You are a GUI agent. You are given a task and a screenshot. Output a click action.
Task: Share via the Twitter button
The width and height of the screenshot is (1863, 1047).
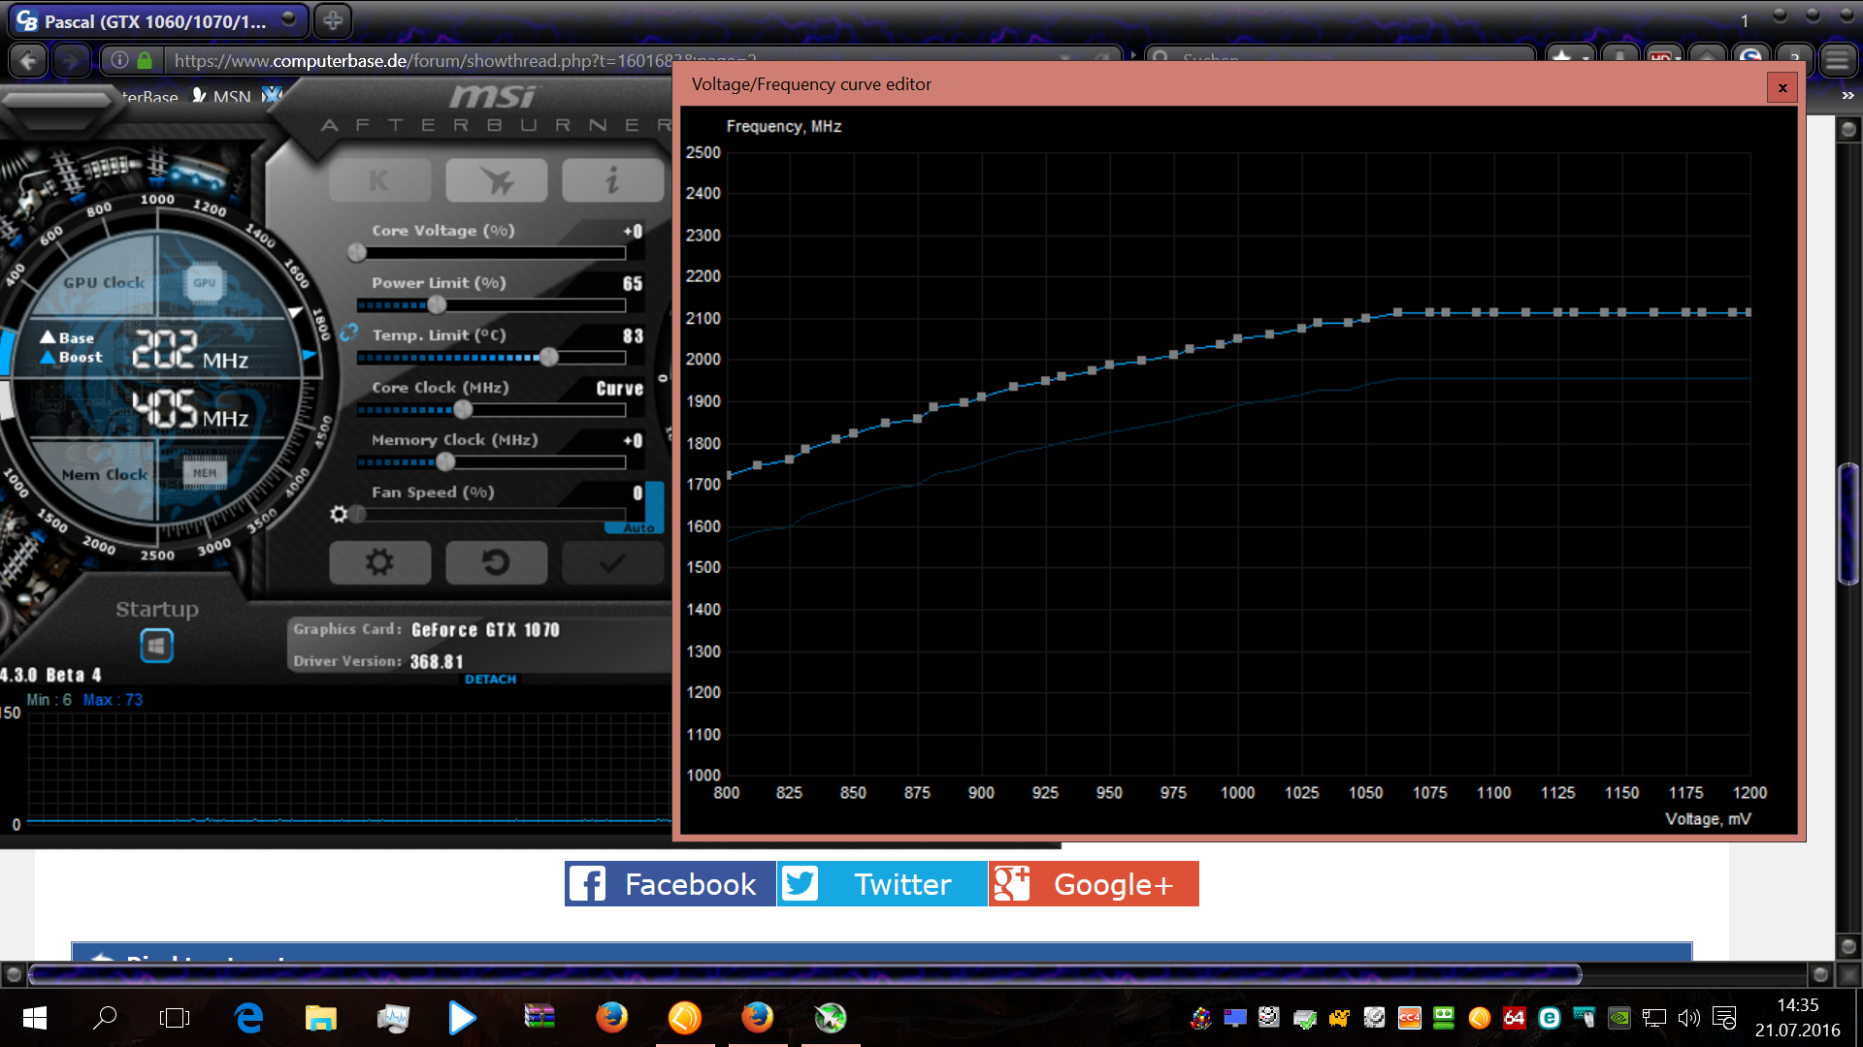881,884
